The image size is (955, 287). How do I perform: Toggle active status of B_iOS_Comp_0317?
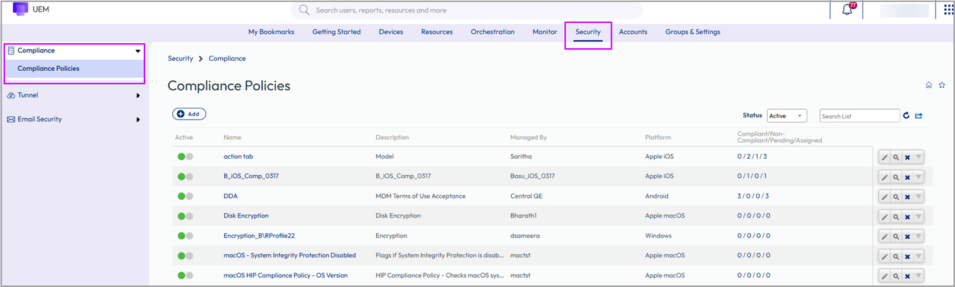coord(185,176)
